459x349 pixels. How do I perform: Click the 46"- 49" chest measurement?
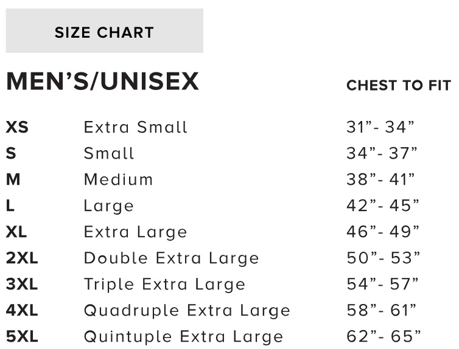point(383,232)
